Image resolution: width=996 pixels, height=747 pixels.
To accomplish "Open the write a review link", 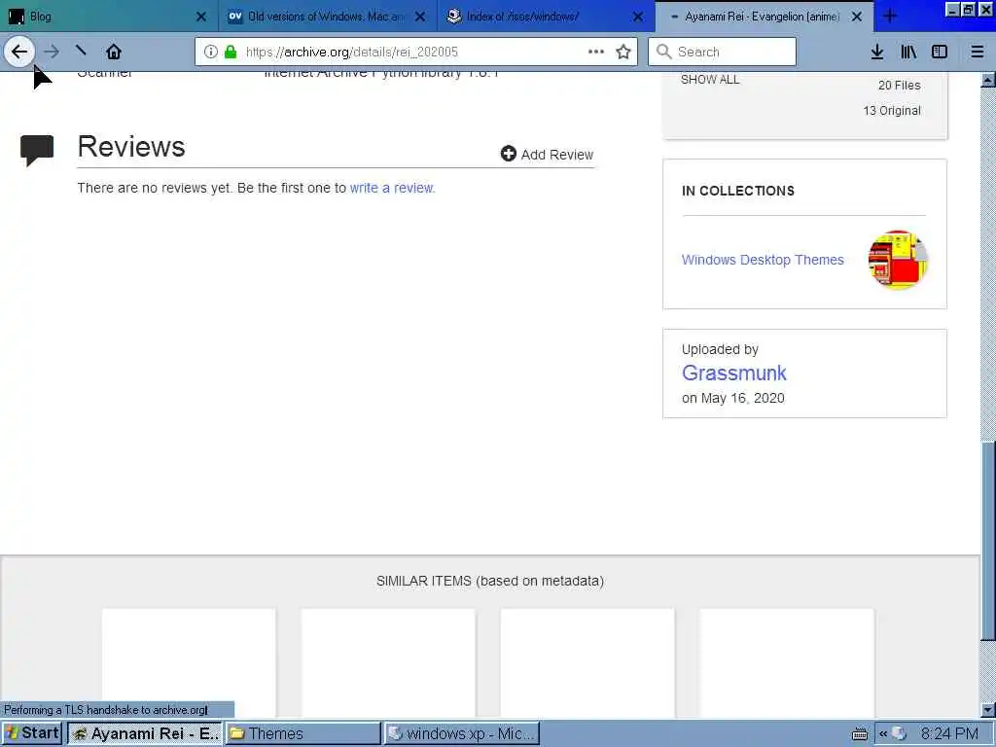I will tap(392, 188).
